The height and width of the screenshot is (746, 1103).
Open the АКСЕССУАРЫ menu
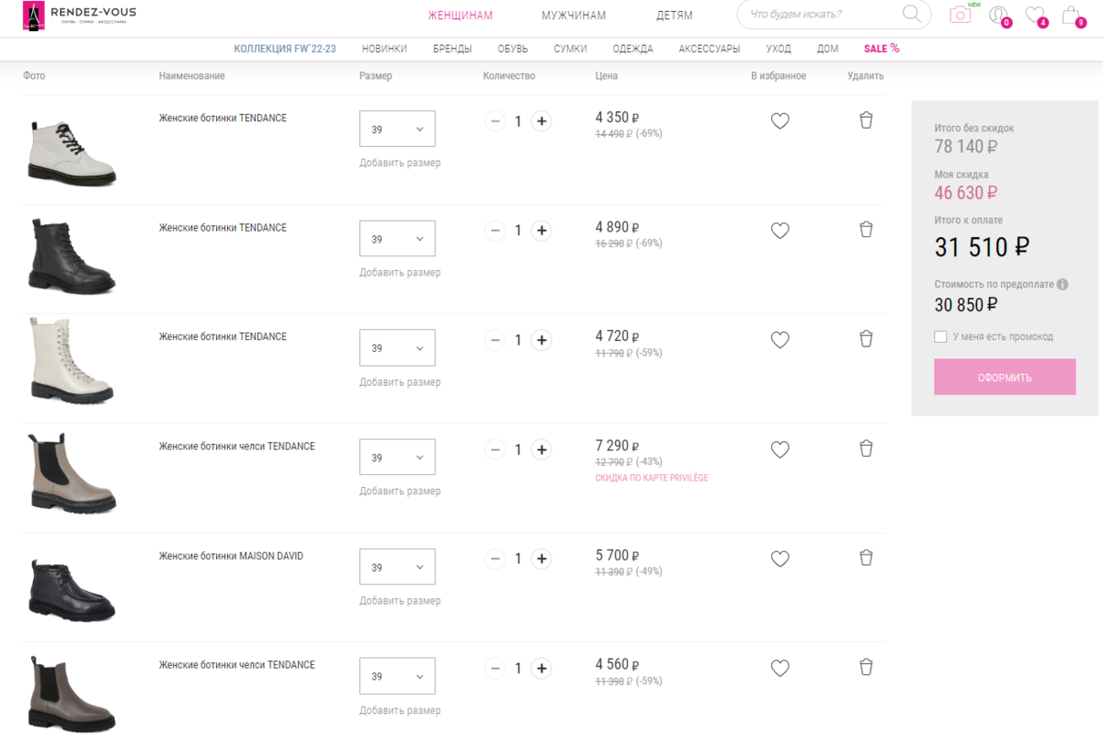click(x=710, y=49)
